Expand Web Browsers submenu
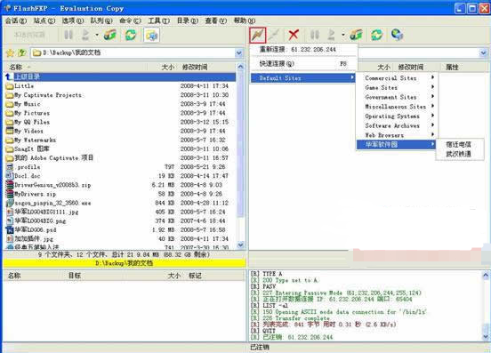Viewport: 491px width, 353px height. pos(397,135)
